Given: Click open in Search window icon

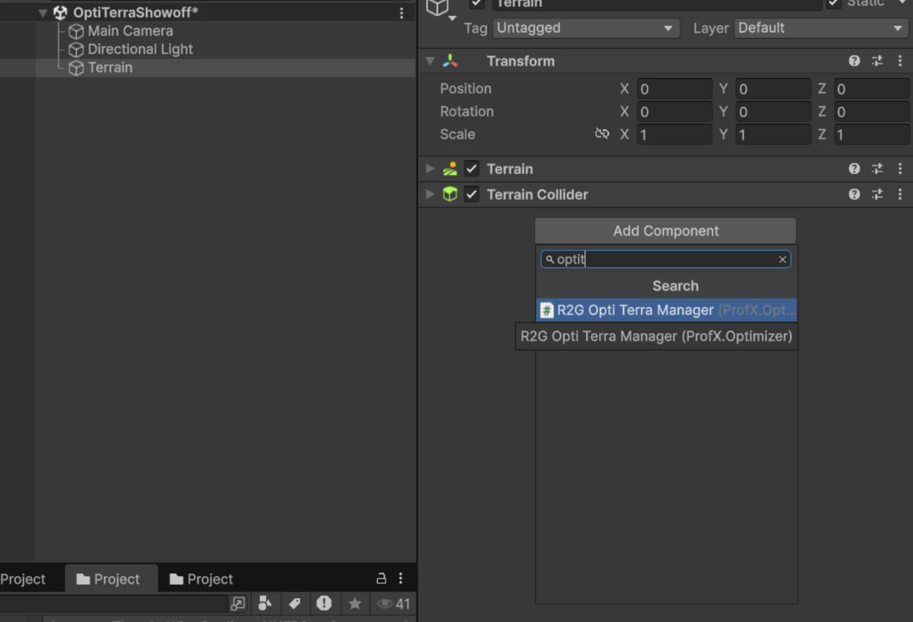Looking at the screenshot, I should point(238,603).
